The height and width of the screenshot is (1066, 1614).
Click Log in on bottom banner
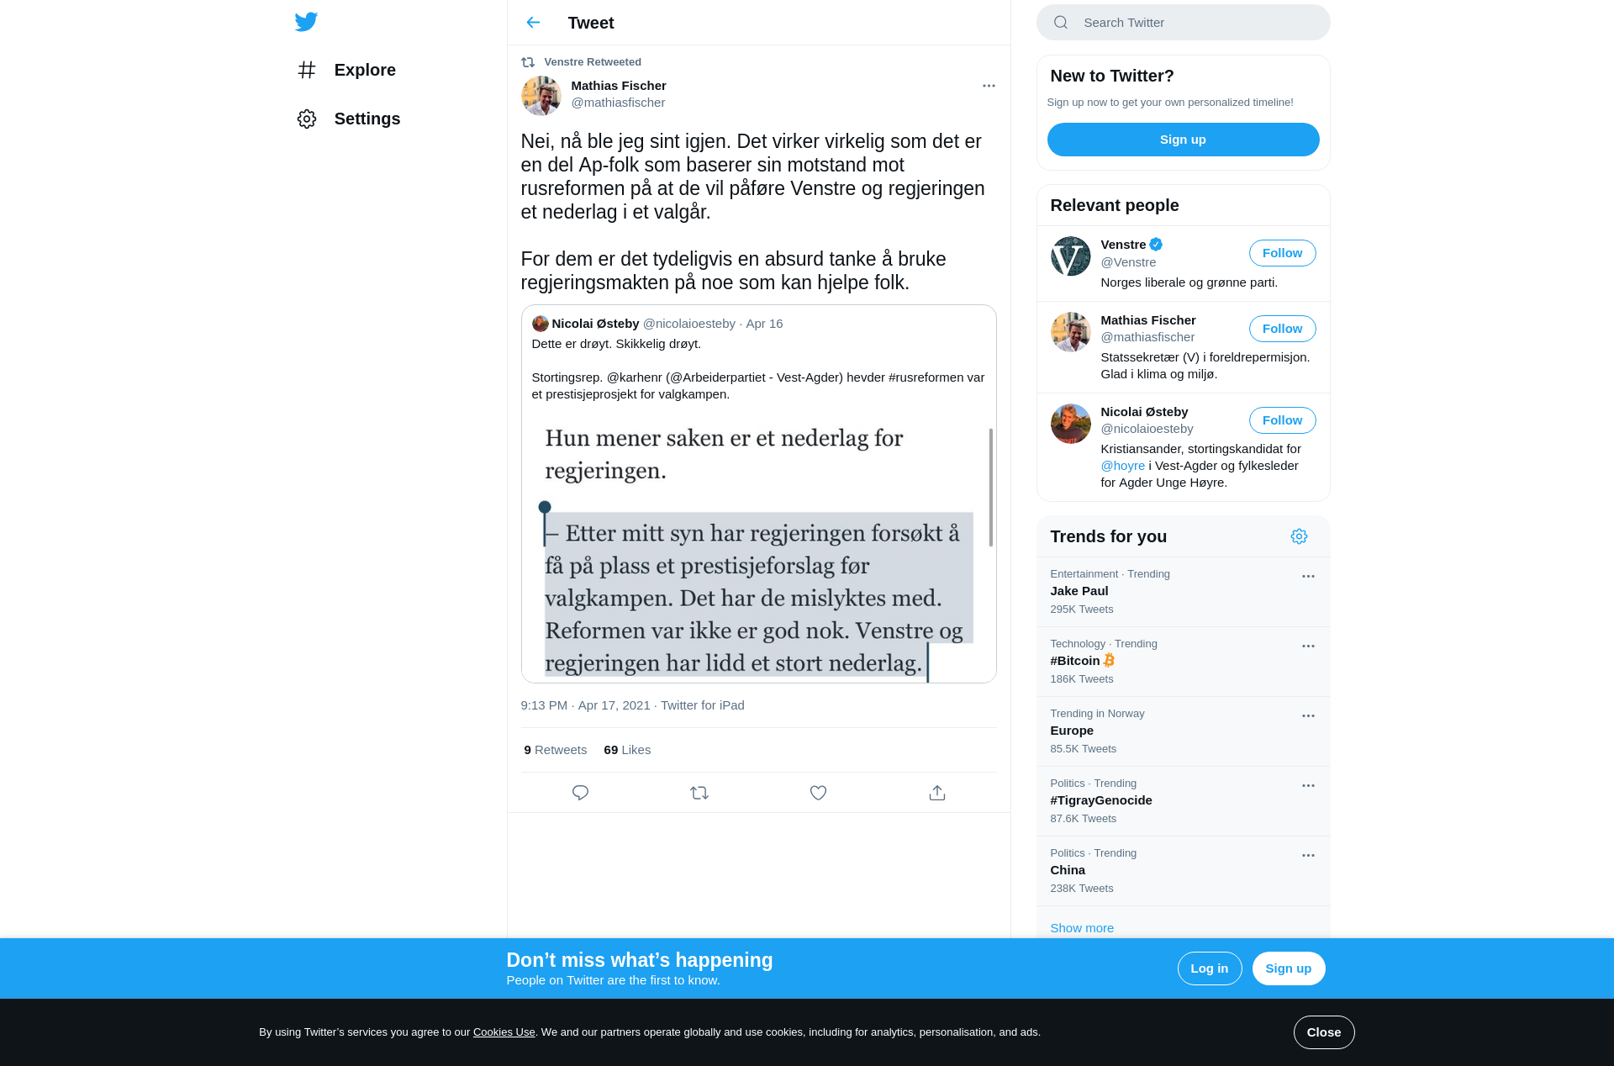[x=1209, y=968]
